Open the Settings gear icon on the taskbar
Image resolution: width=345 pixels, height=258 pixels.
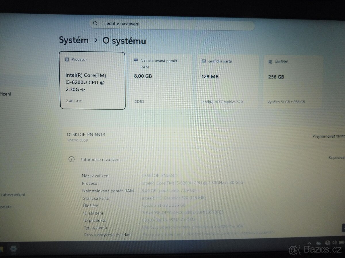(x=14, y=249)
